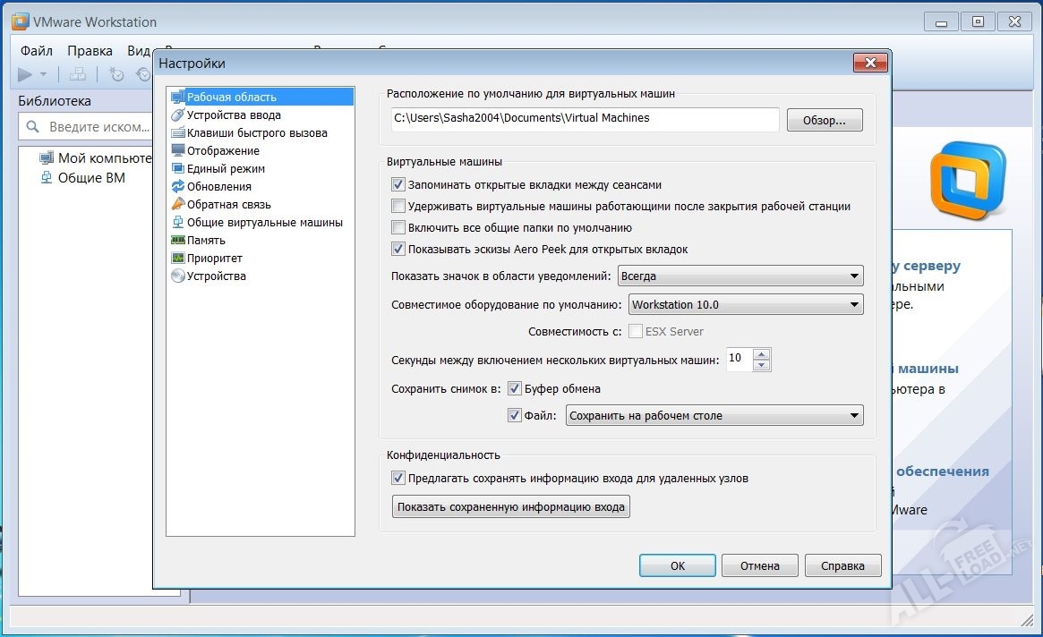Open Клавиши быстрого вызова keyboard icon

pos(178,132)
